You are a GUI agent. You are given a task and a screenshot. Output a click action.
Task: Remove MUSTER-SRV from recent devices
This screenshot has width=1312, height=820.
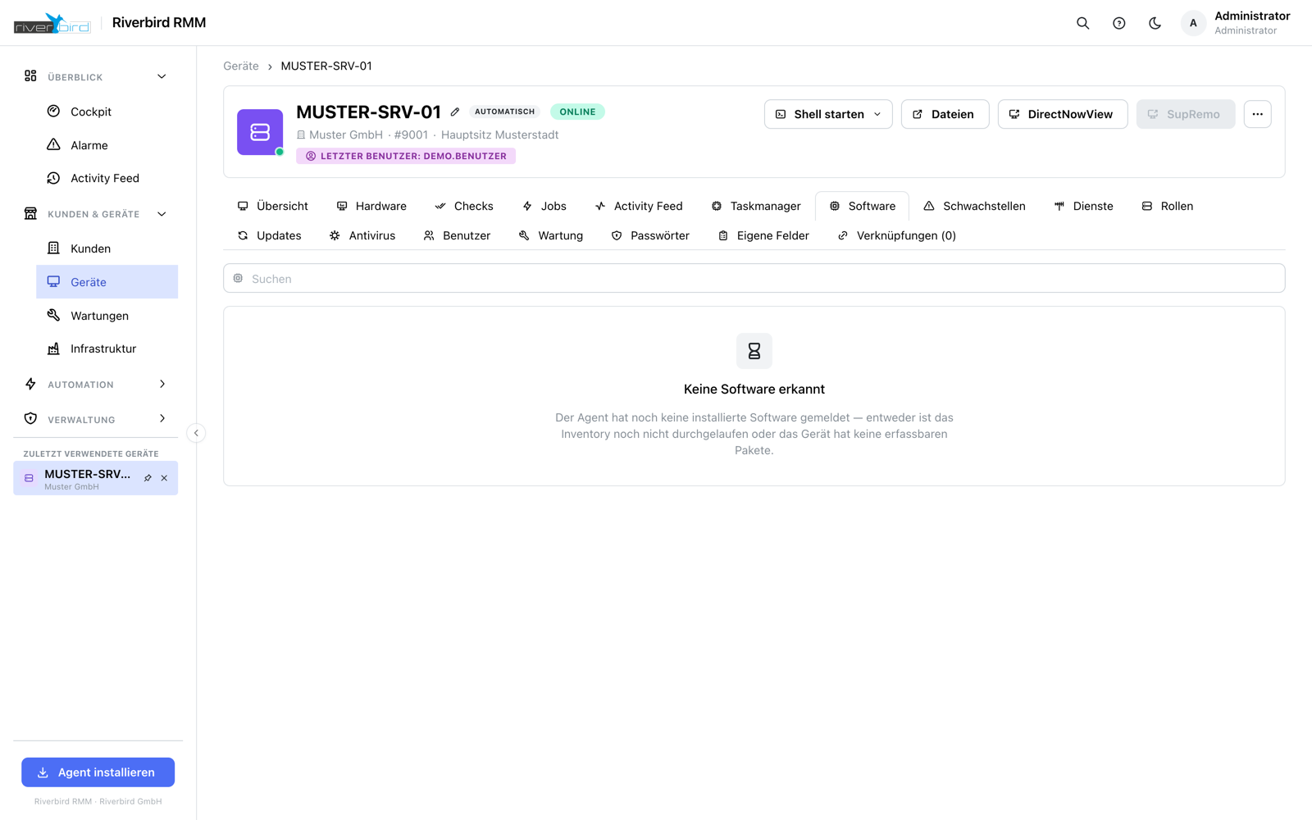pyautogui.click(x=164, y=478)
